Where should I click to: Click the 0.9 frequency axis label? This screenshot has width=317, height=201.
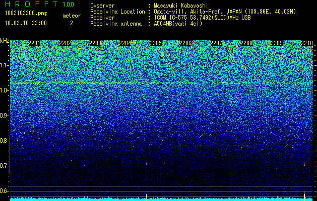tap(4, 116)
